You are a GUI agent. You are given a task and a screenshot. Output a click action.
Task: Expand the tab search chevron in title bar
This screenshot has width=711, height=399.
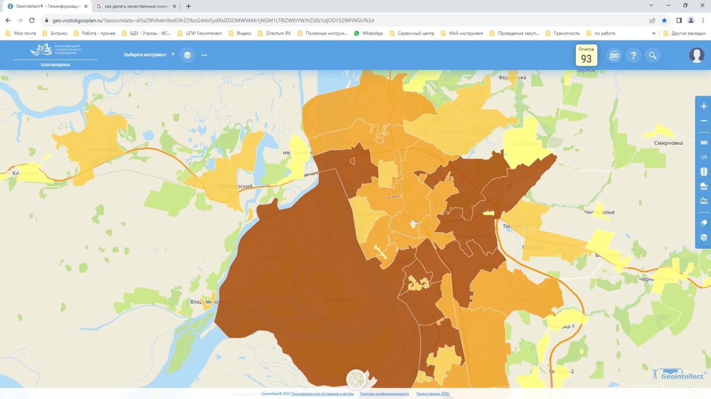click(x=652, y=5)
